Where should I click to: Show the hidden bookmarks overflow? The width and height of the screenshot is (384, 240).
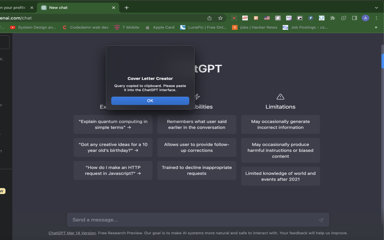point(376,27)
